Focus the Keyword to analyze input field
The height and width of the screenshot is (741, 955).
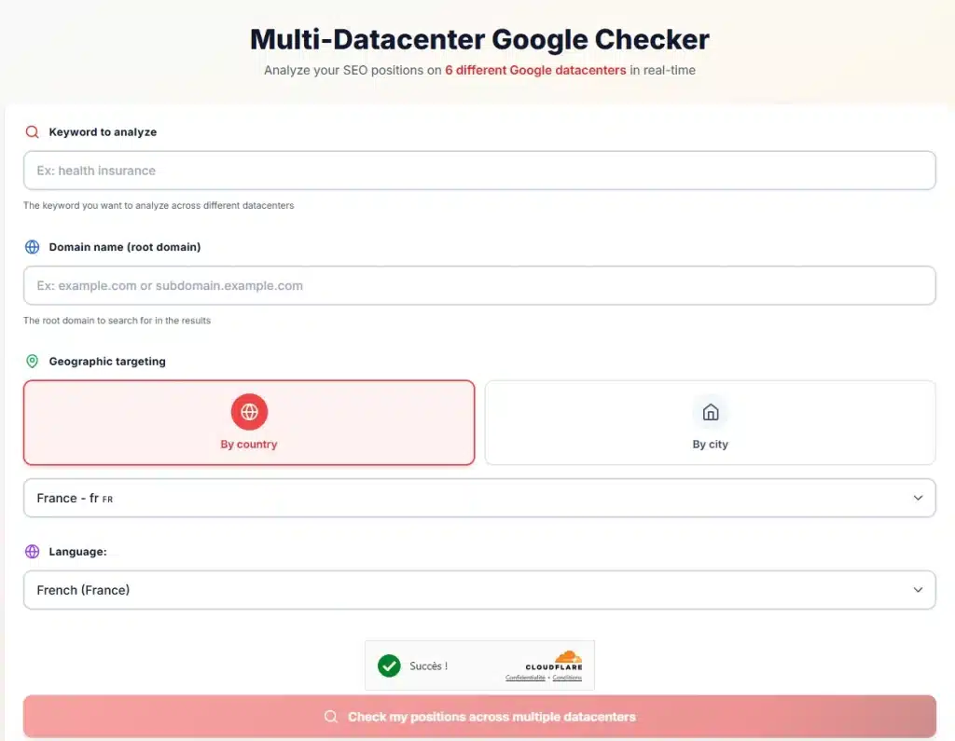point(479,171)
